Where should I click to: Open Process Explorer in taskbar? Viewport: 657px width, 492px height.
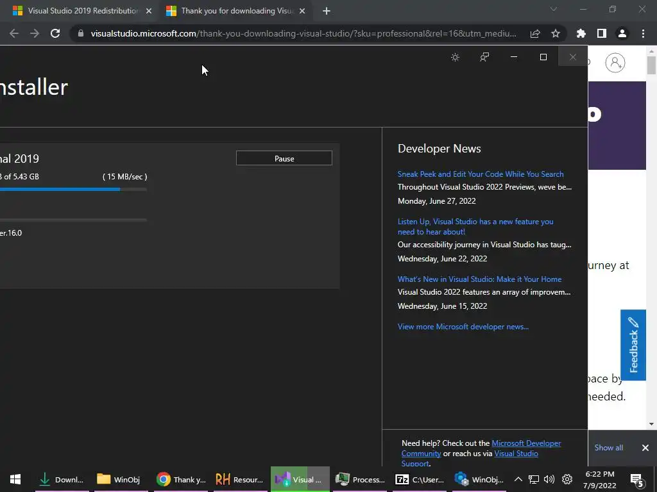click(360, 479)
